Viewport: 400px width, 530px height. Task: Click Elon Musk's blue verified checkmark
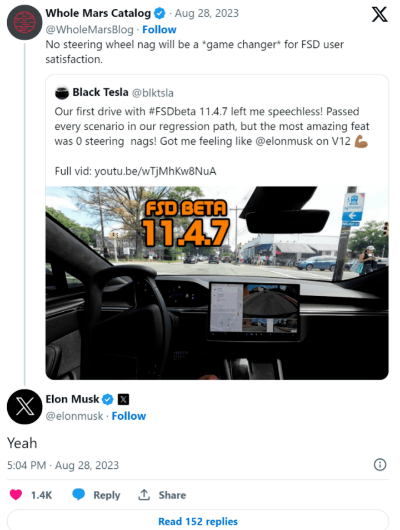108,399
